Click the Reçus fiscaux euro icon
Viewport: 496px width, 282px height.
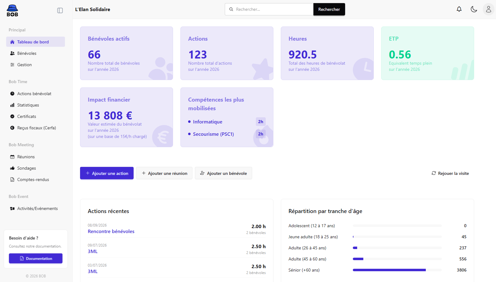(x=12, y=128)
